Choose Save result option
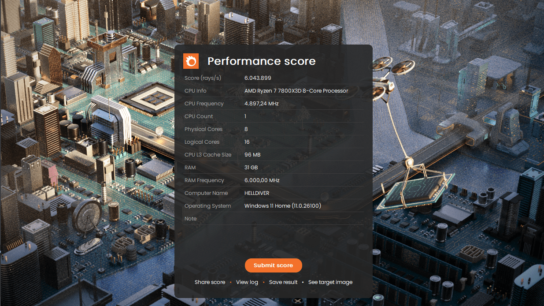 (283, 282)
